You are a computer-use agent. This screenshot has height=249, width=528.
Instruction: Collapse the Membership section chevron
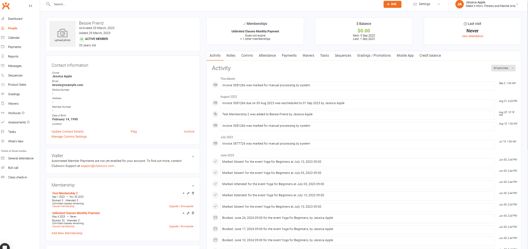[x=193, y=186]
